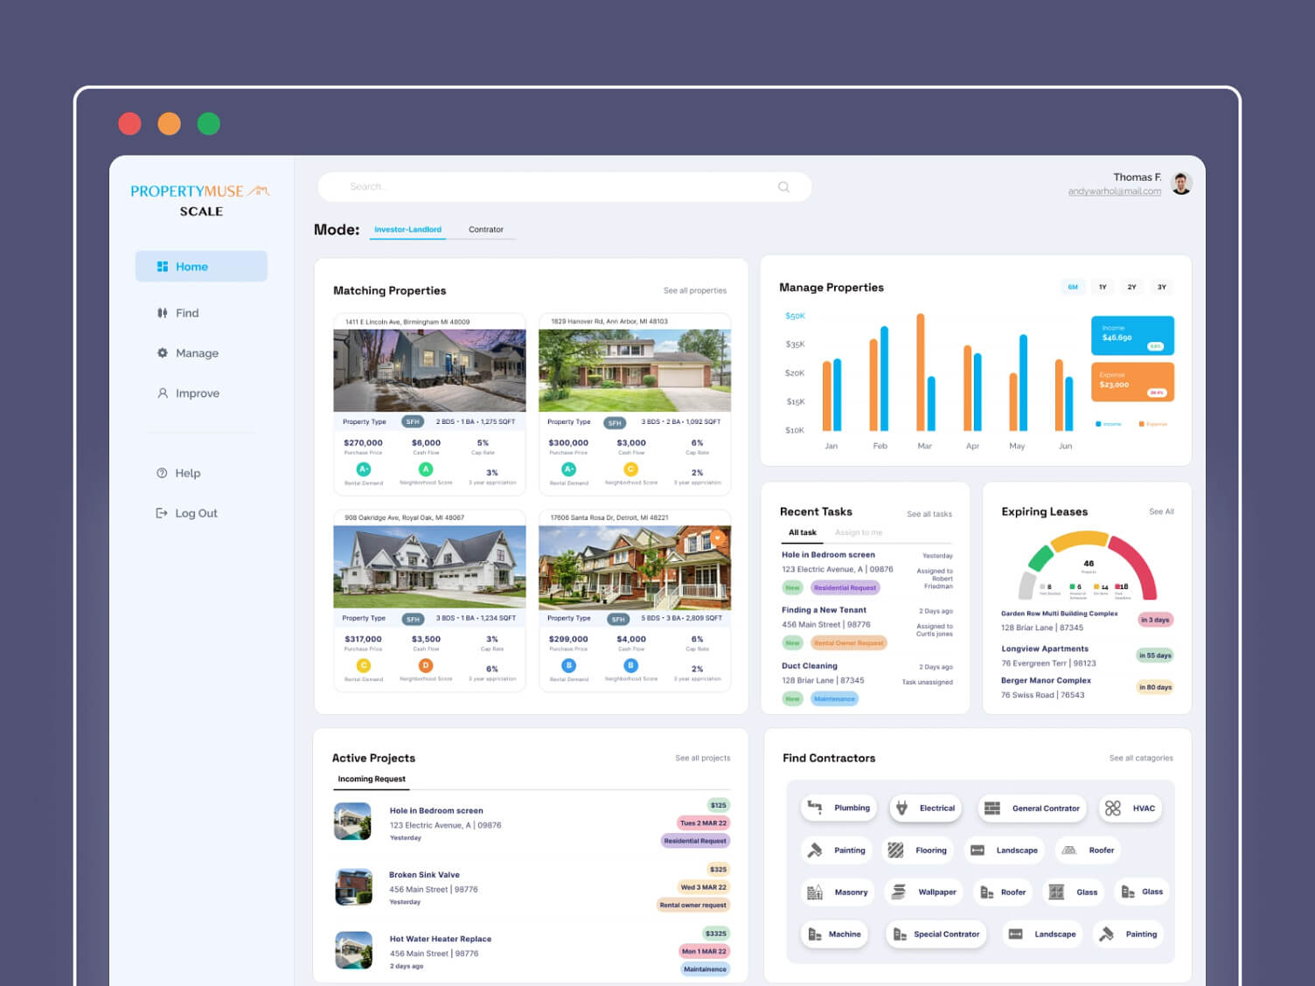Click the Glass window pane icon

[1056, 892]
